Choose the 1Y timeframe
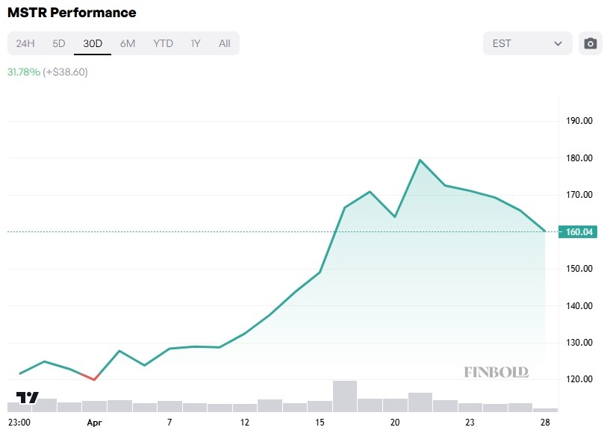 (x=195, y=43)
